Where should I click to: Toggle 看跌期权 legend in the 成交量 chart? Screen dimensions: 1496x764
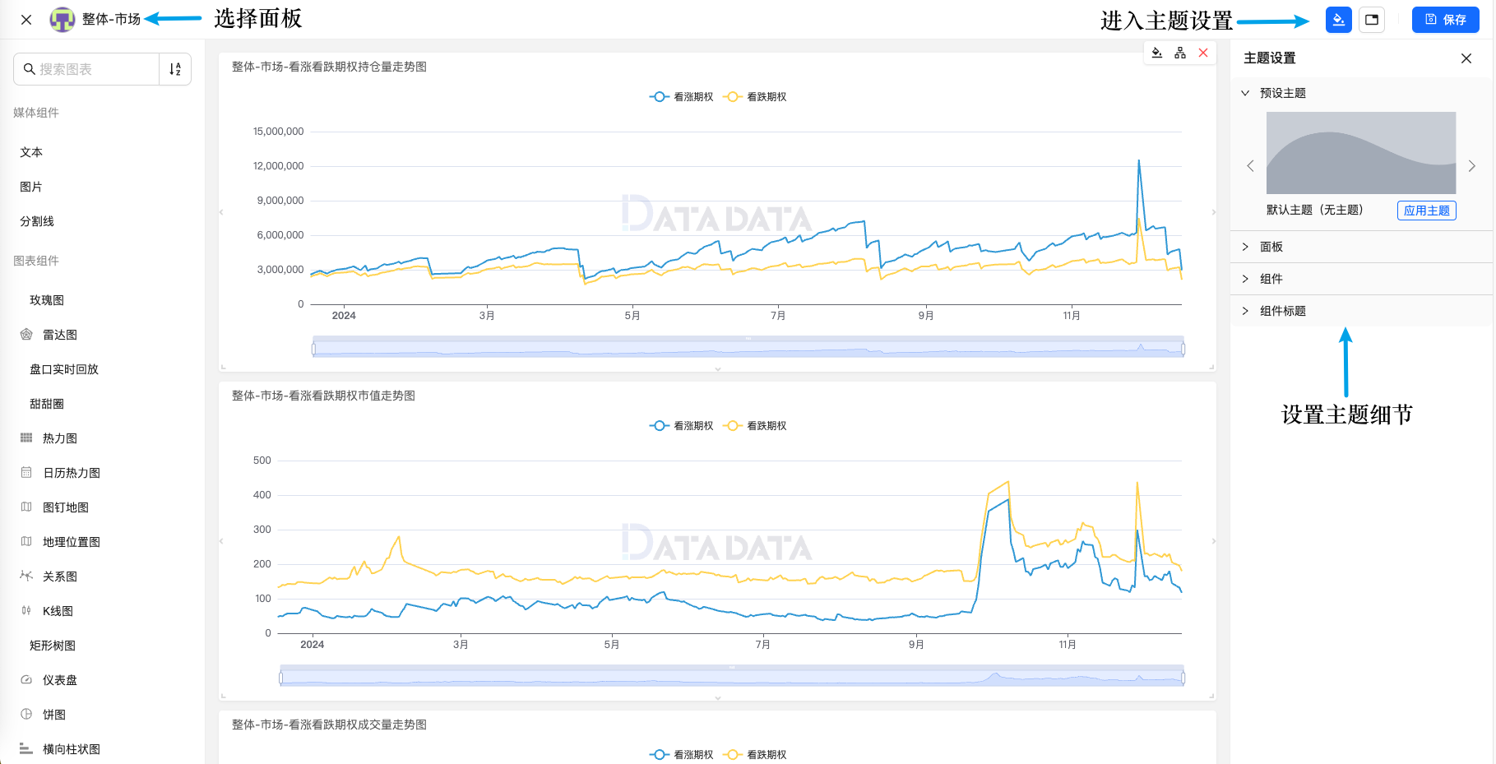point(755,755)
